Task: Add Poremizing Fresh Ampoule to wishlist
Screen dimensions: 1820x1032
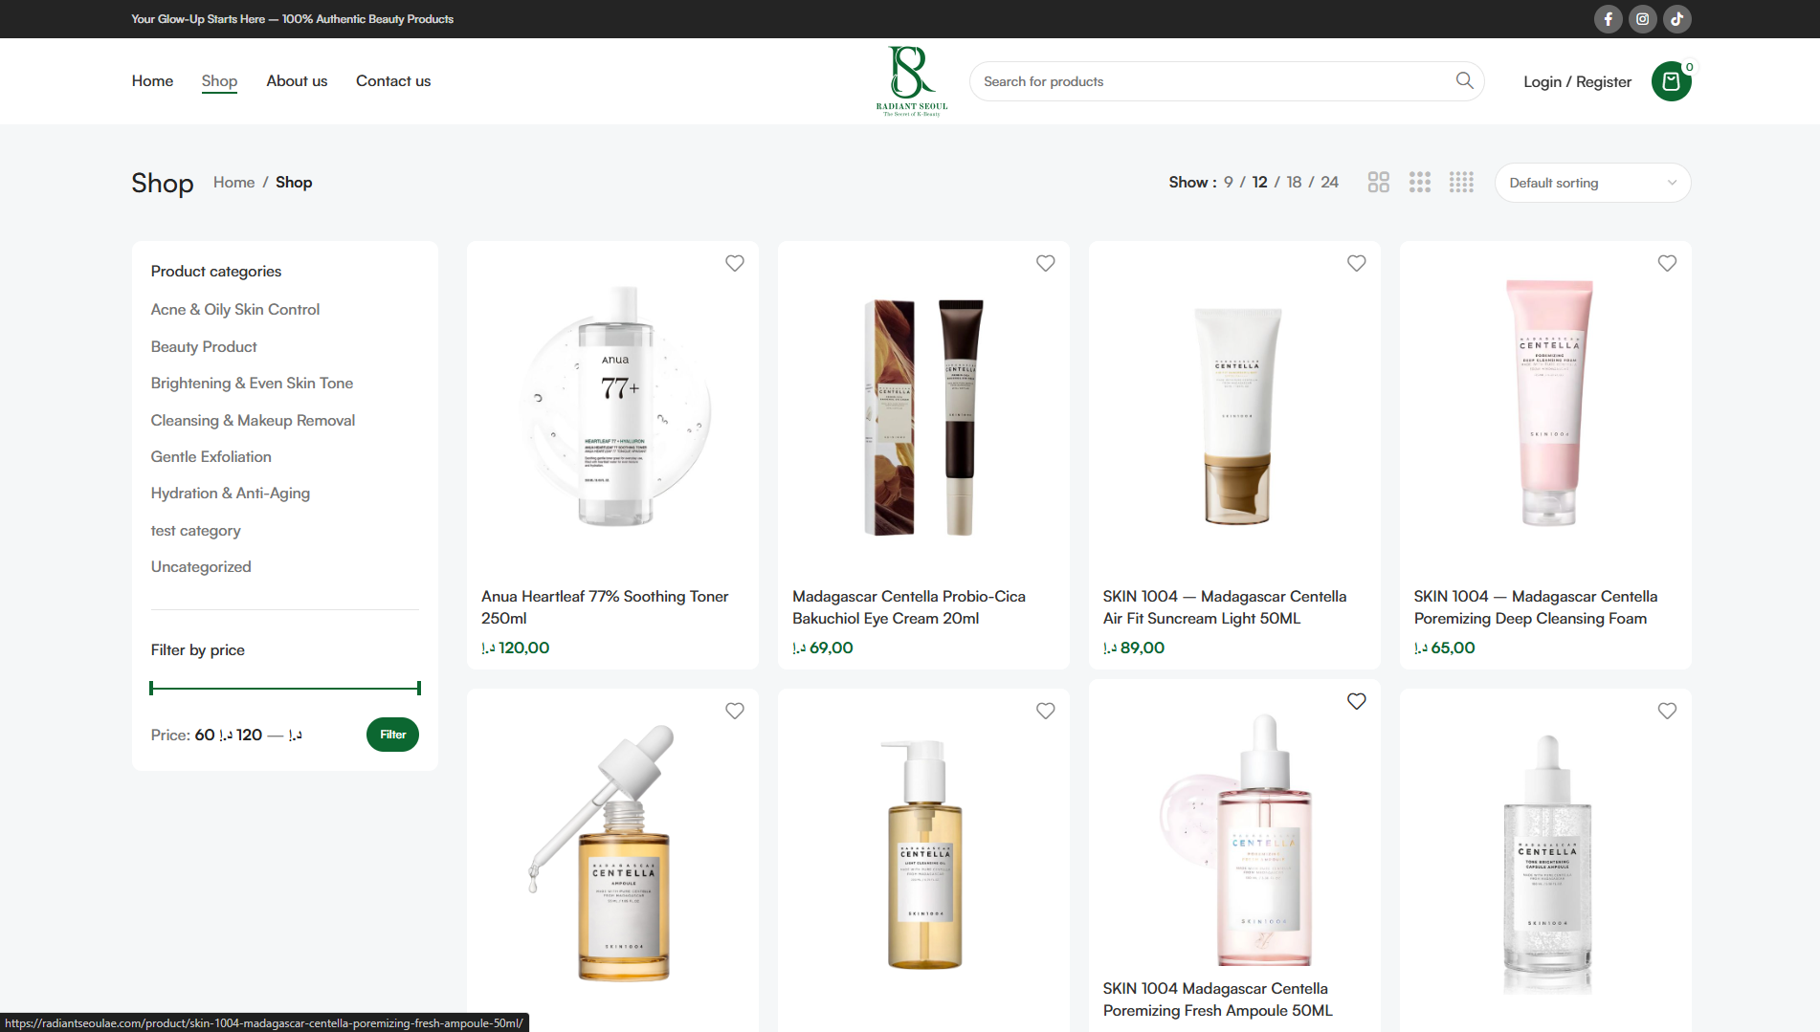Action: point(1356,701)
